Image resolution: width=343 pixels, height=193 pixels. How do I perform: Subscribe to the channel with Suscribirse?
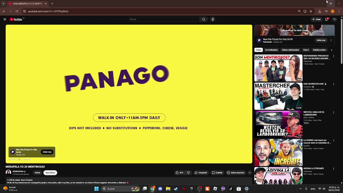point(50,173)
